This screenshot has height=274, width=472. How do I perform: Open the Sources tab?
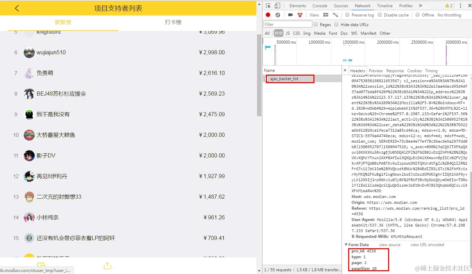pyautogui.click(x=341, y=6)
